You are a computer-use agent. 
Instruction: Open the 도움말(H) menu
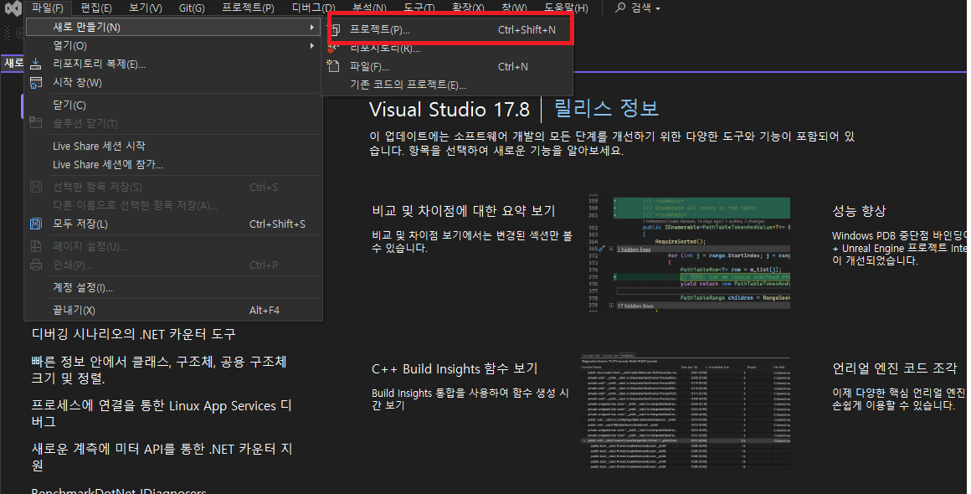pyautogui.click(x=566, y=8)
